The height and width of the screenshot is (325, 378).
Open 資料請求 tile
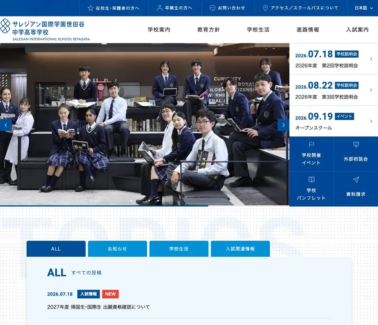(x=356, y=189)
